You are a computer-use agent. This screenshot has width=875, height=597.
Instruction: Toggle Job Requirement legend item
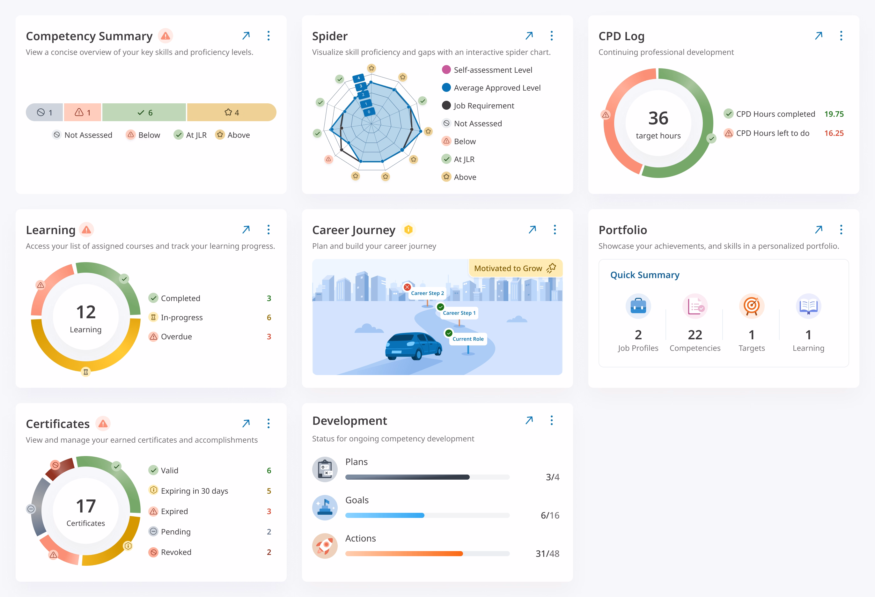478,106
